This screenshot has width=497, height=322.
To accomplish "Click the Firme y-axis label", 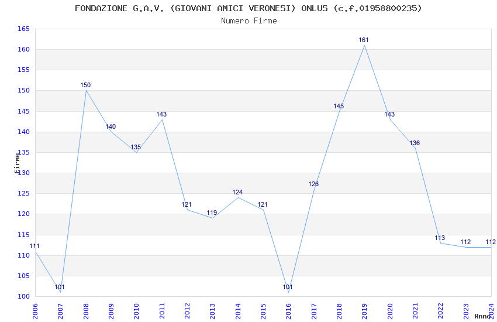I will (x=17, y=163).
